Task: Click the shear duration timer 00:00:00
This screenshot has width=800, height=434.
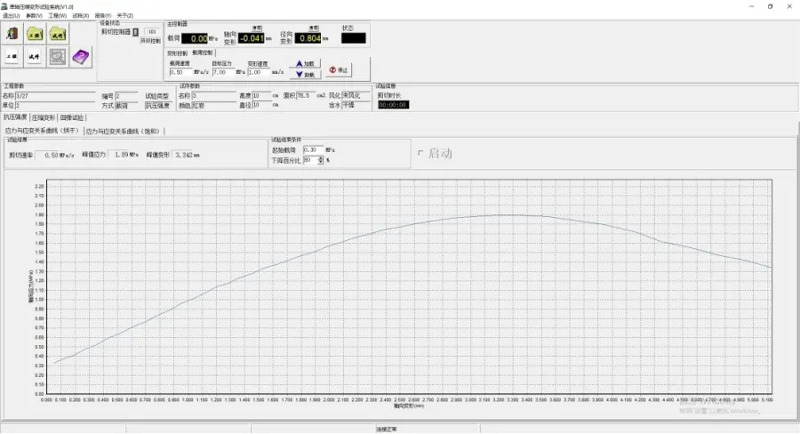Action: [x=393, y=105]
